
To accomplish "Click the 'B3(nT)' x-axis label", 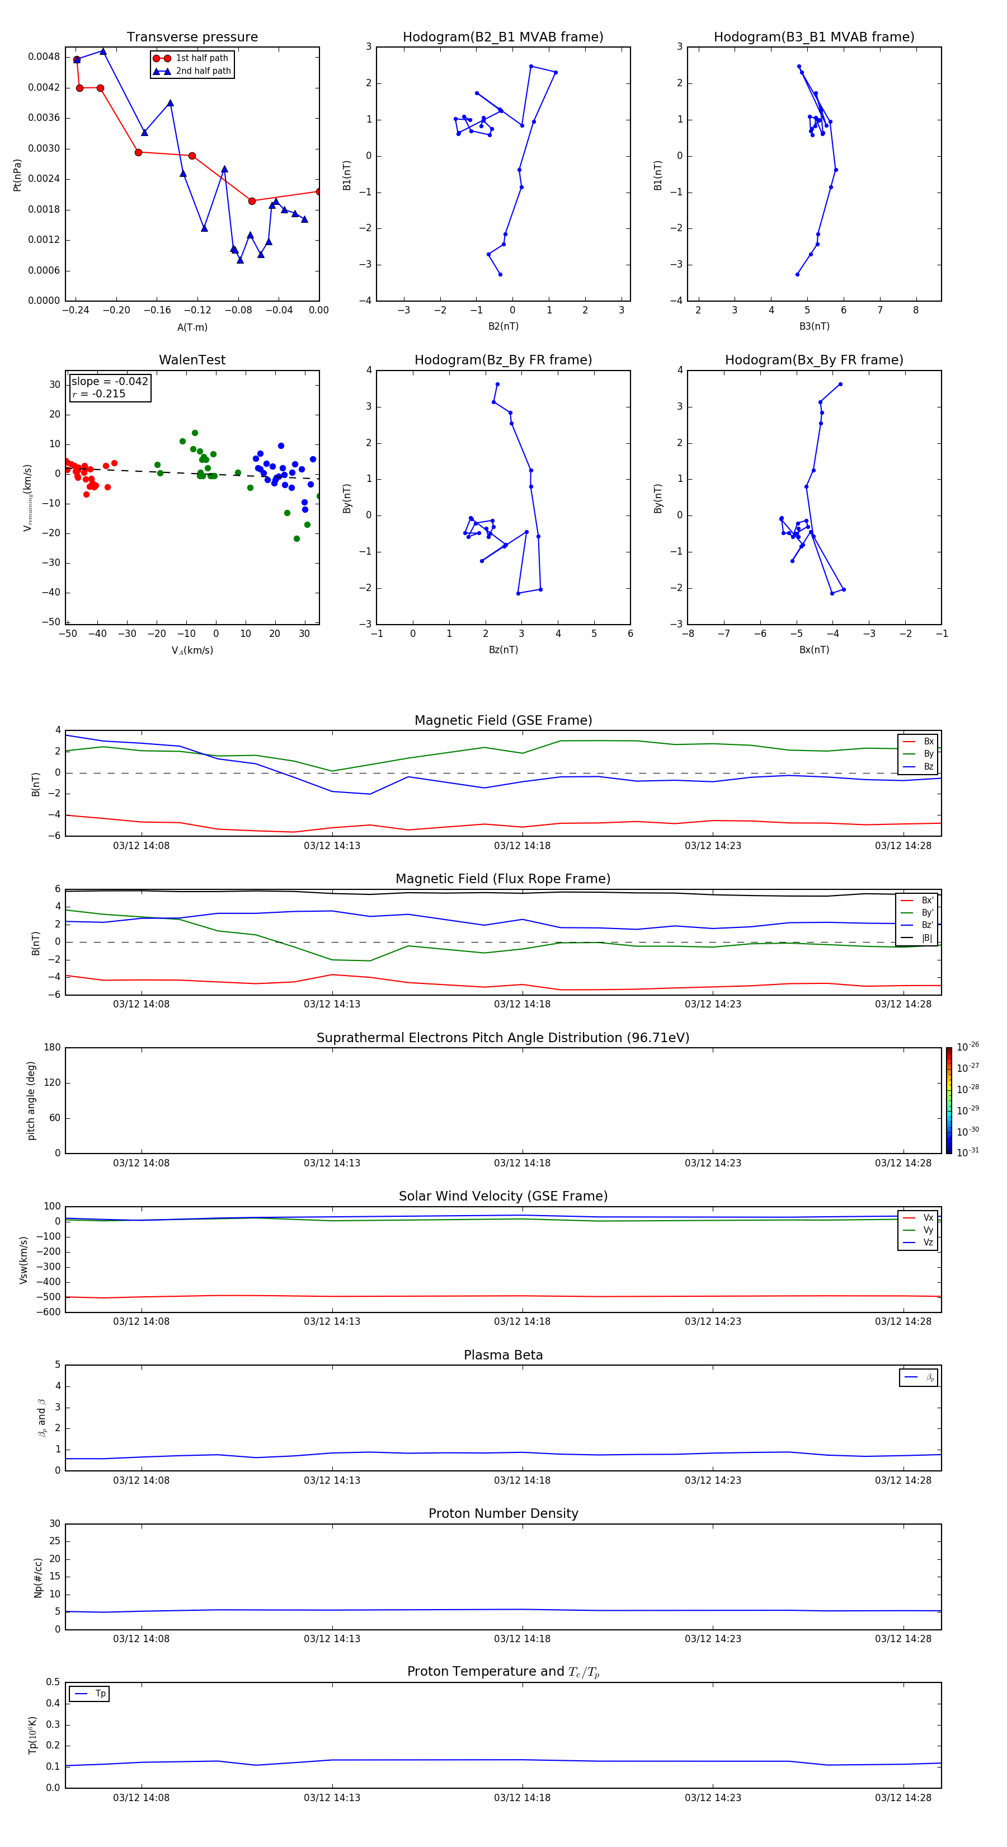I will [x=814, y=326].
